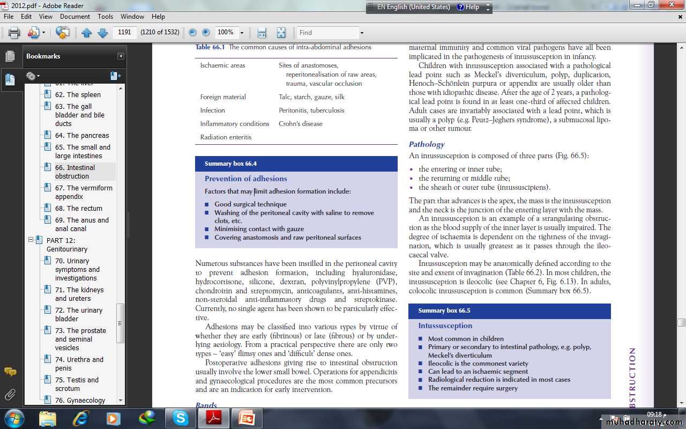Open the zoom percentage dropdown arrow
Viewport: 686px width, 429px height.
pyautogui.click(x=242, y=33)
